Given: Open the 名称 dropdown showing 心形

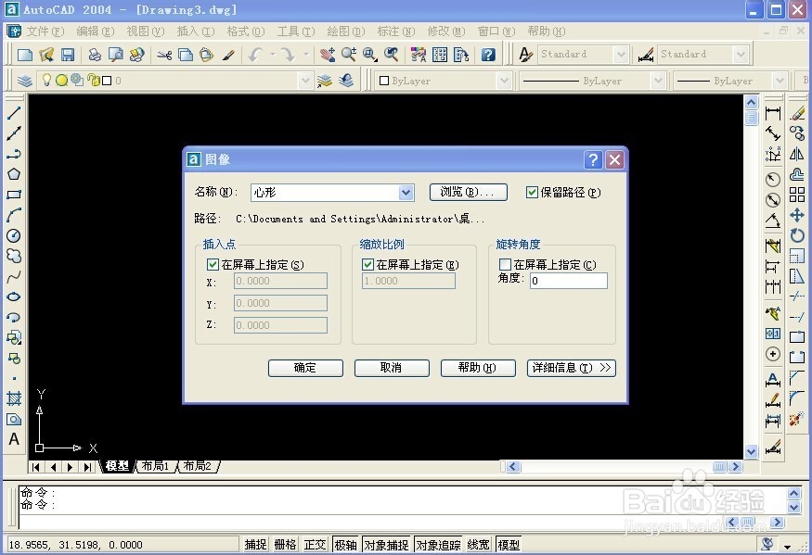Looking at the screenshot, I should pos(406,192).
